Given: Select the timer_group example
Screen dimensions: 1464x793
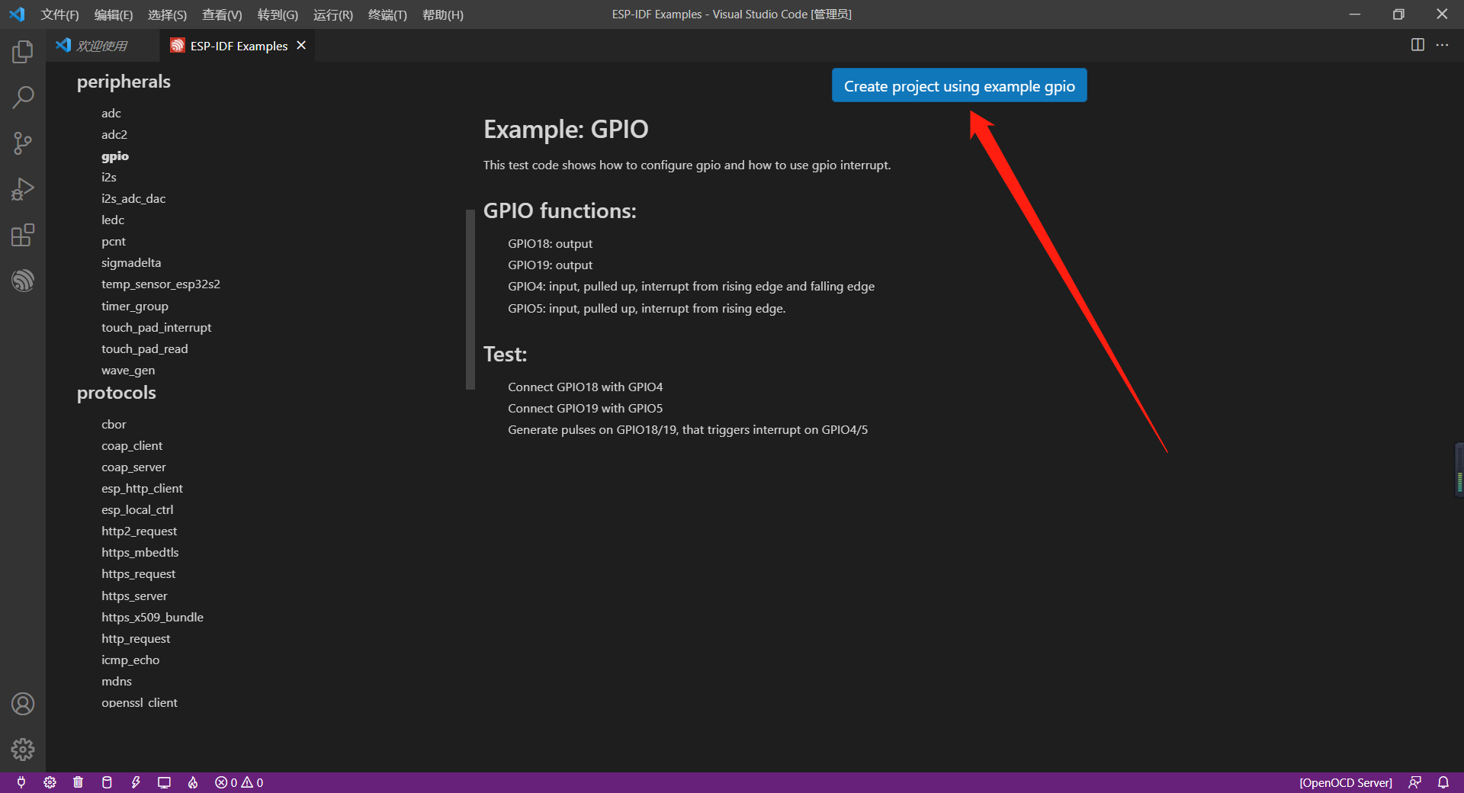Looking at the screenshot, I should click(135, 306).
